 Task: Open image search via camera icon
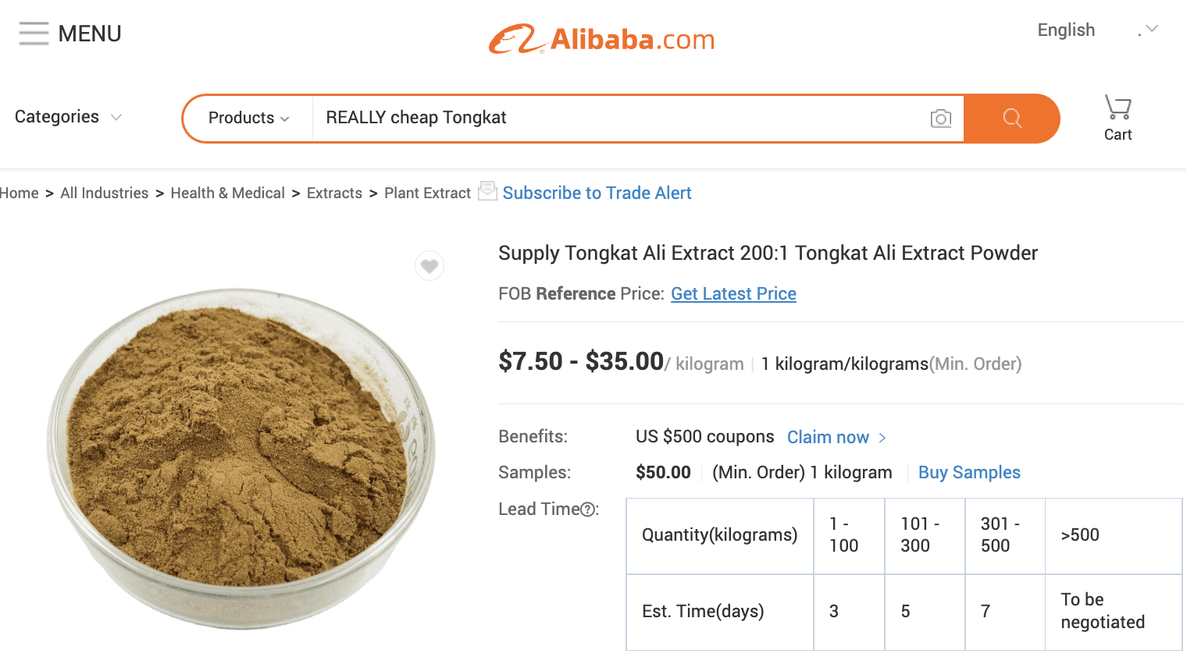(941, 118)
